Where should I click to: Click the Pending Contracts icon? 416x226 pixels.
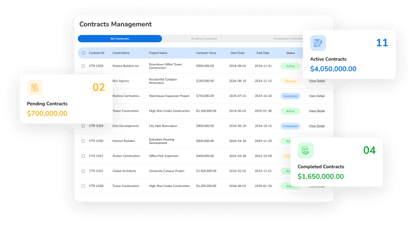[x=35, y=88]
